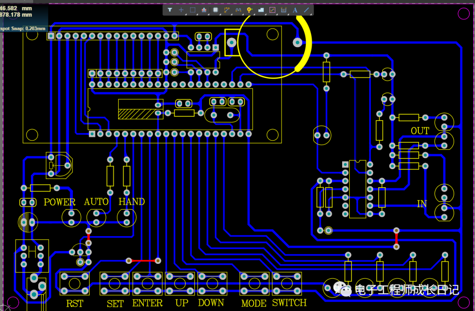Select the RST push button footprint
The image size is (475, 311).
pyautogui.click(x=74, y=284)
